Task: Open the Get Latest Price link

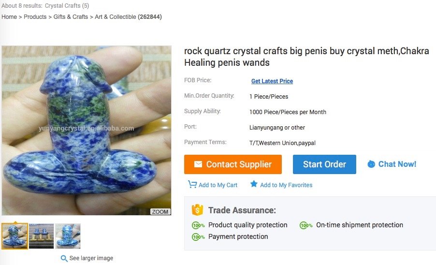Action: 272,81
